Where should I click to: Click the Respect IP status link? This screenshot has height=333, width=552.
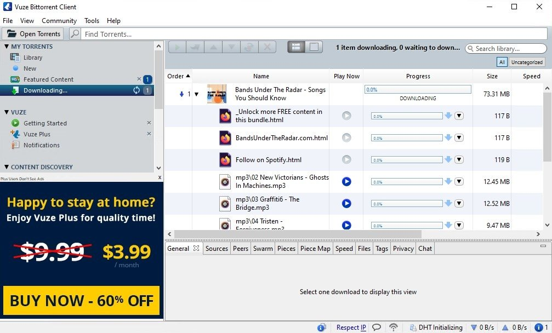coord(351,328)
